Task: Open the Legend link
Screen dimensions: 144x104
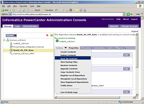Action: pos(135,31)
